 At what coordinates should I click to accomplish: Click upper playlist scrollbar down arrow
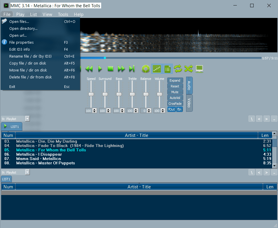[x=275, y=166]
